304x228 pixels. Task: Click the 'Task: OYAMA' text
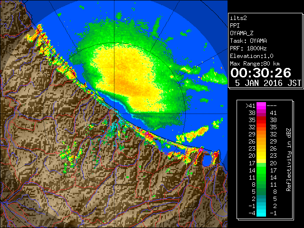(248, 41)
